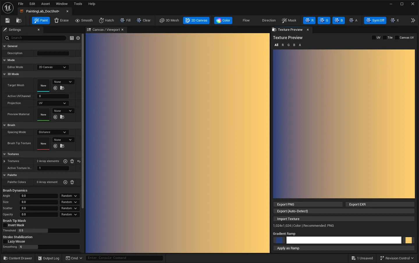
Task: Toggle the R channel button
Action: [309, 20]
